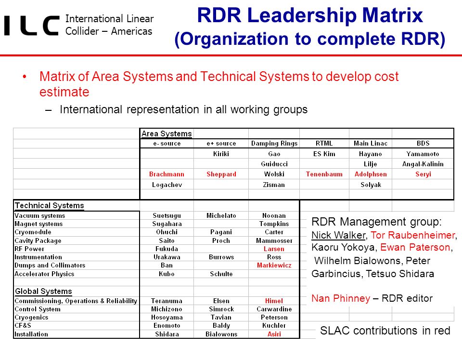Click the 'Cavity Package' row label
The width and height of the screenshot is (462, 347).
38,240
